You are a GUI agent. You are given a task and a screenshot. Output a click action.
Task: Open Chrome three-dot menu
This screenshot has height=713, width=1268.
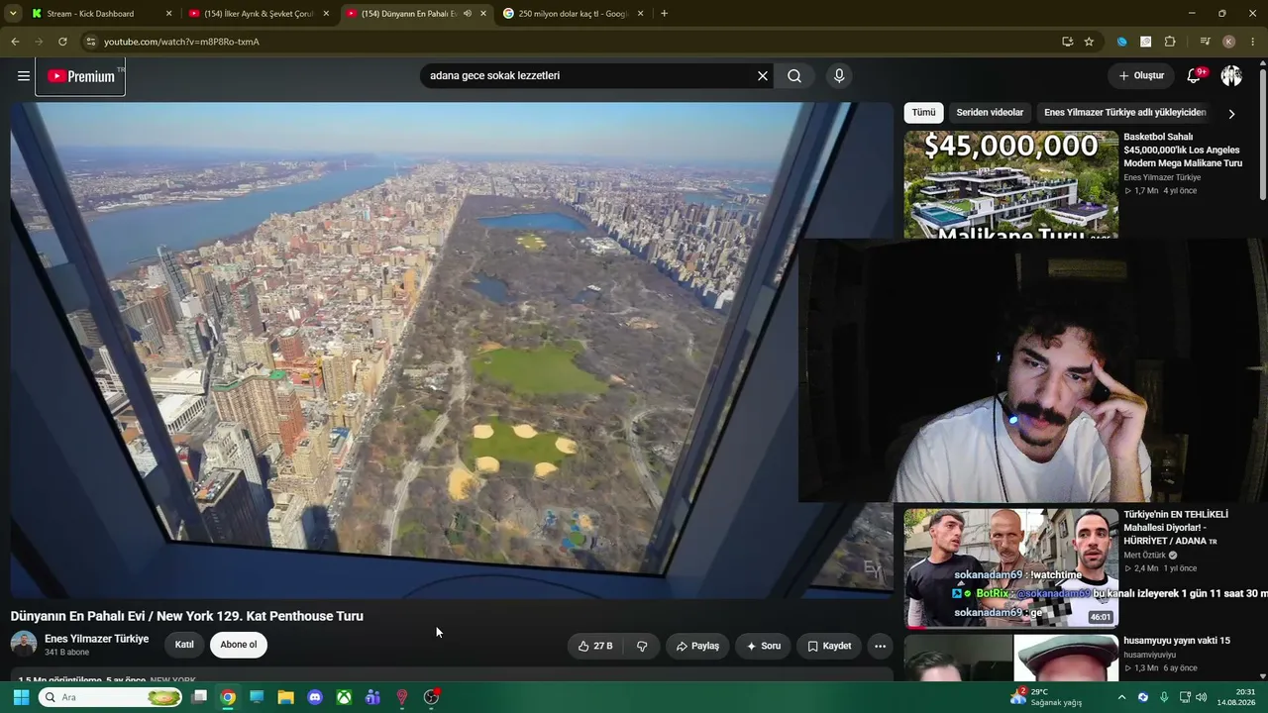1253,42
